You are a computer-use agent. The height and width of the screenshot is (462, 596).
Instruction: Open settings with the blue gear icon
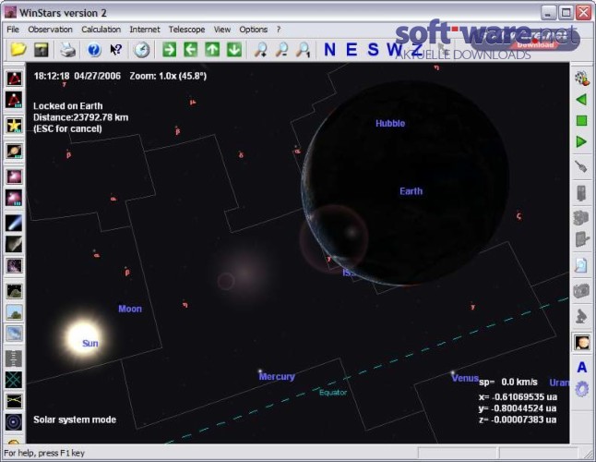(x=581, y=389)
